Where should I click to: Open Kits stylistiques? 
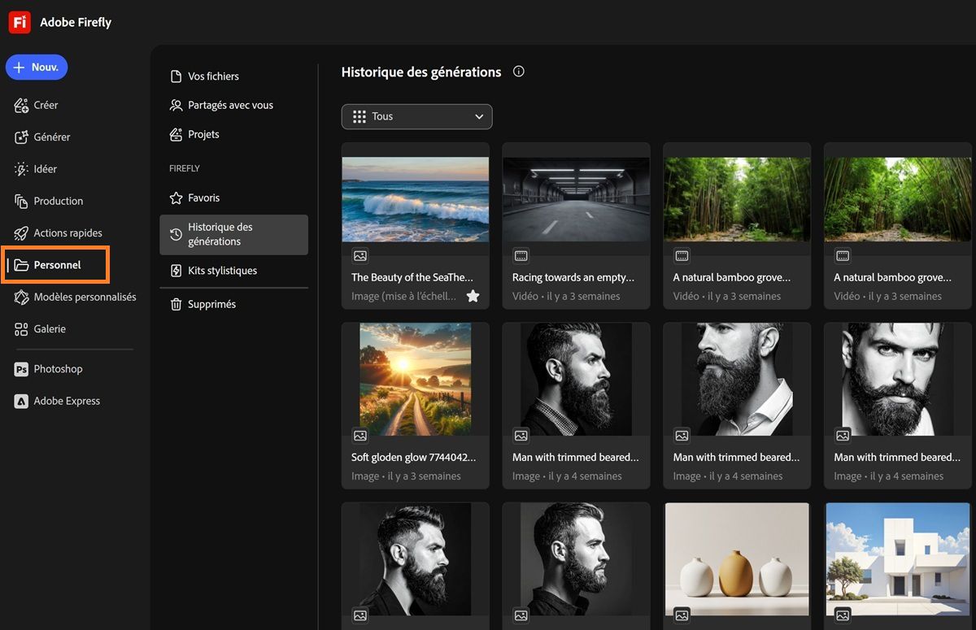pyautogui.click(x=222, y=271)
